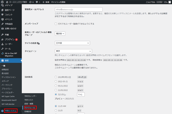Select date format 05/21/2022
The width and height of the screenshot is (172, 114).
tap(56, 86)
